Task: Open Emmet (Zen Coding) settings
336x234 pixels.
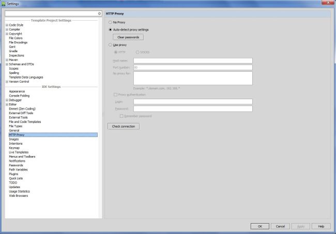Action: click(x=22, y=108)
